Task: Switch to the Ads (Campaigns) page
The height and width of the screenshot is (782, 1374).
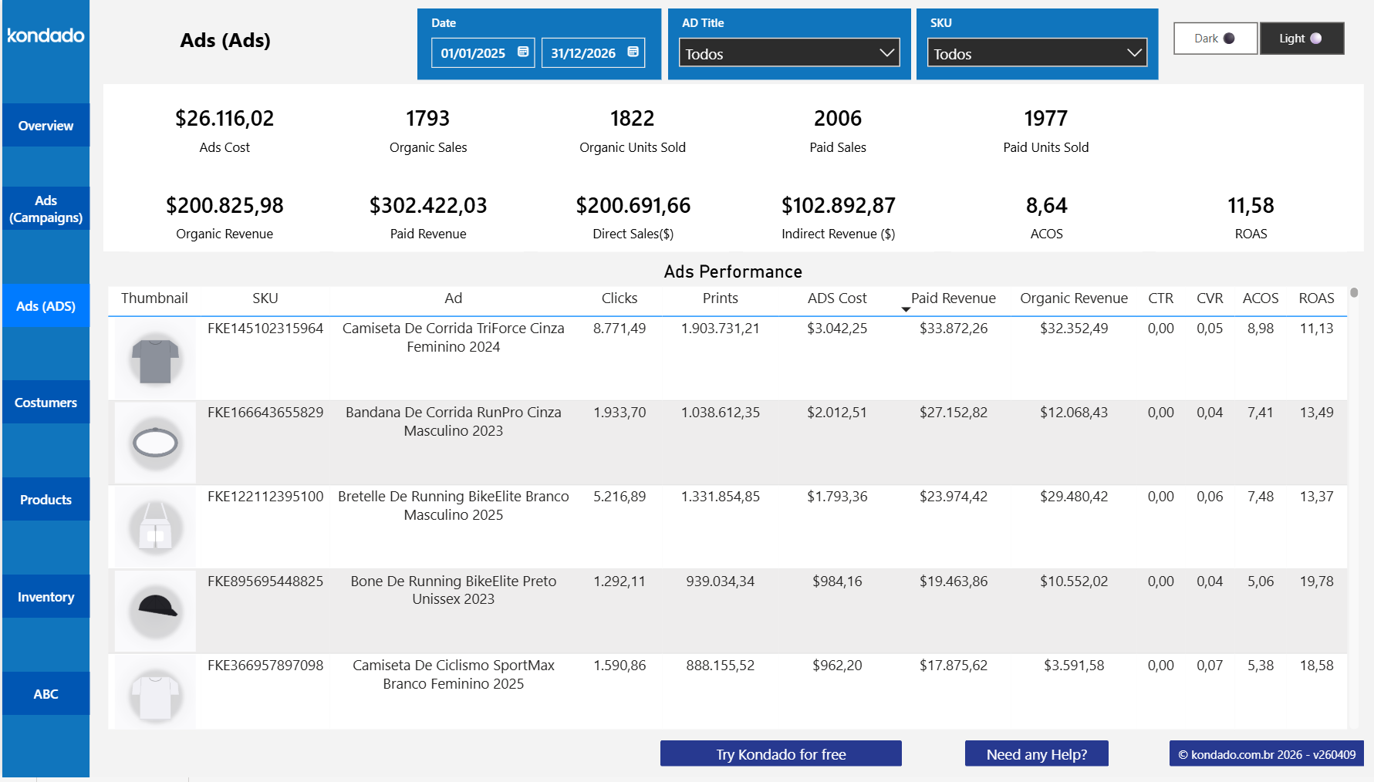Action: pos(46,208)
